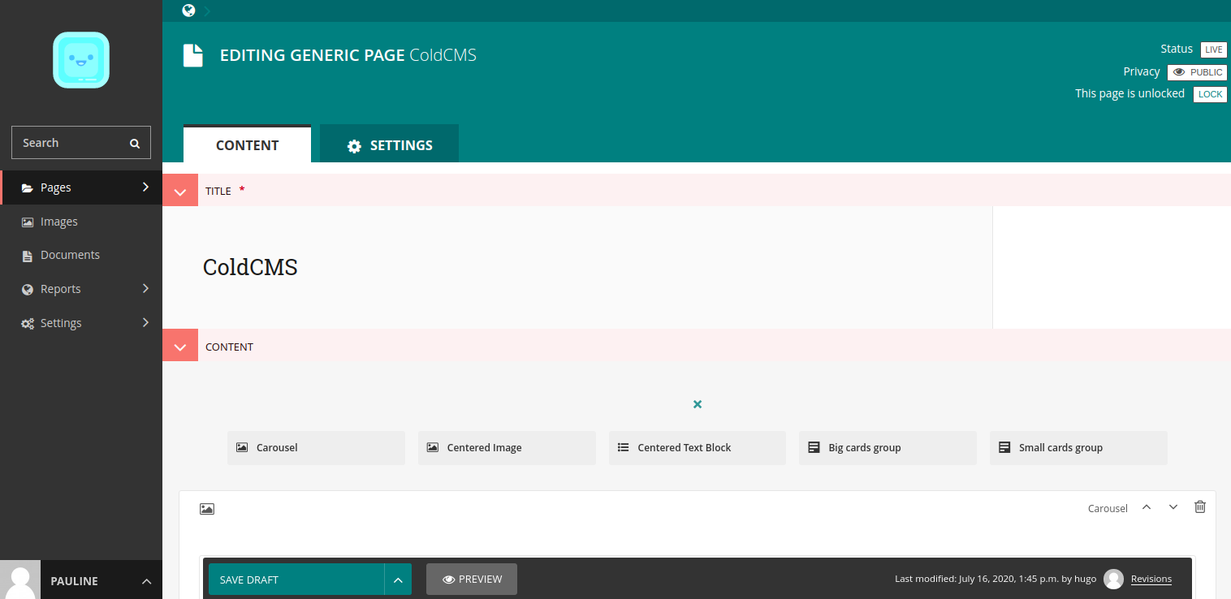Screen dimensions: 1231x599
Task: Add a Small cards group block
Action: [1078, 447]
